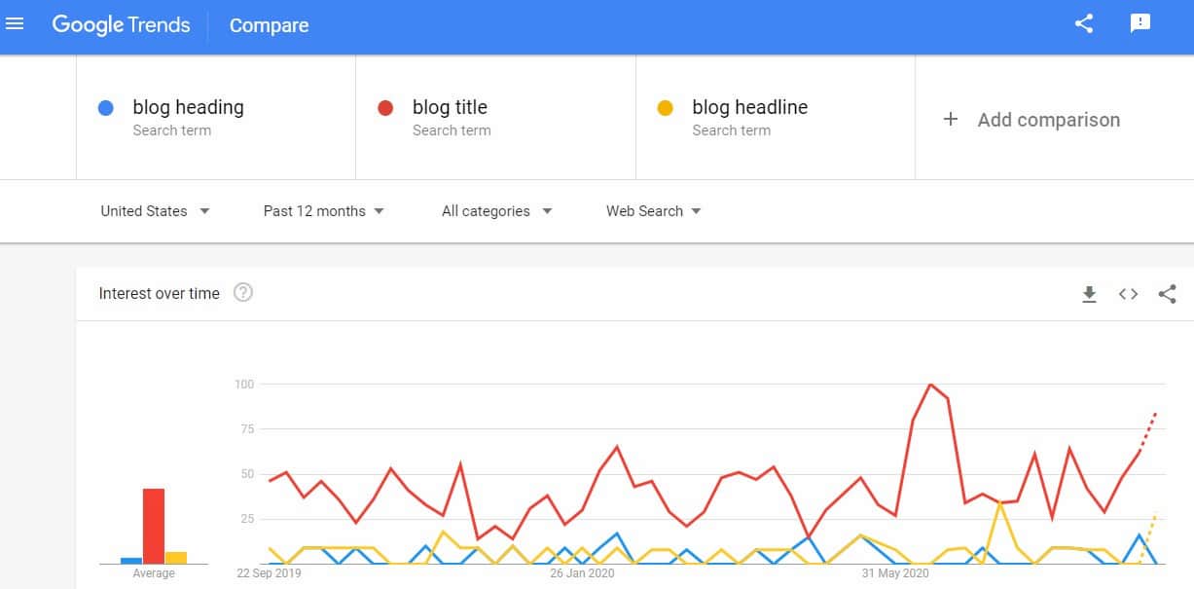The height and width of the screenshot is (589, 1194).
Task: Click the send feedback icon
Action: coord(1140,24)
